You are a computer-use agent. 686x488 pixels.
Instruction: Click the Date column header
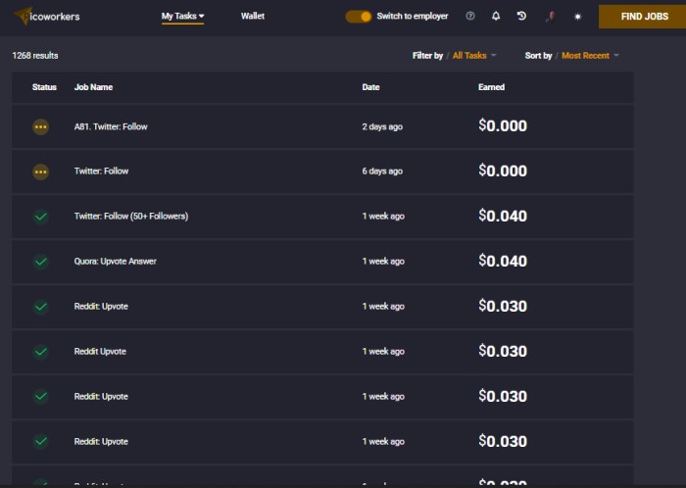[370, 87]
